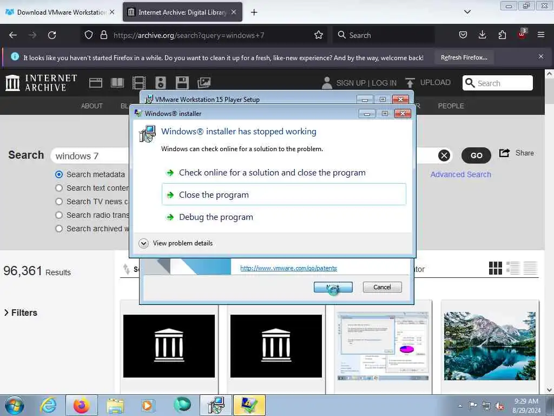Open Firefox extensions puzzle icon
The image size is (554, 416).
coord(502,35)
